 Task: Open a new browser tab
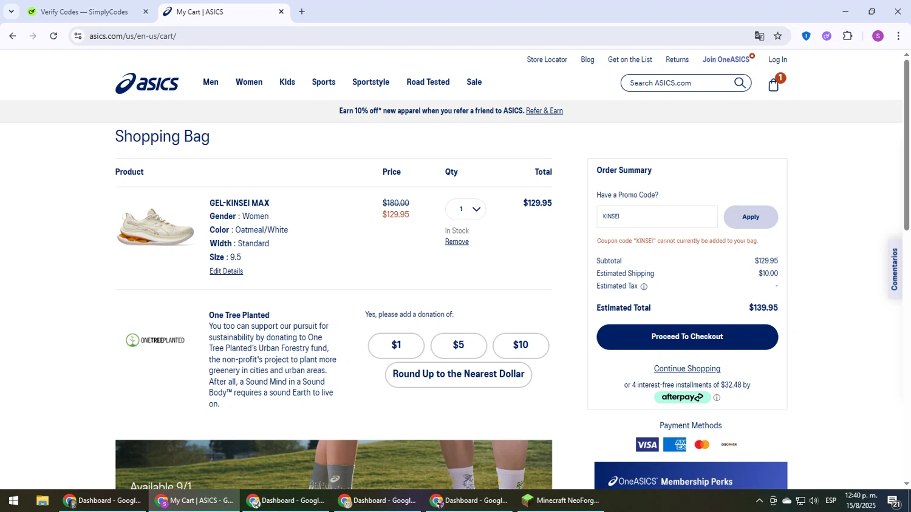tap(302, 12)
